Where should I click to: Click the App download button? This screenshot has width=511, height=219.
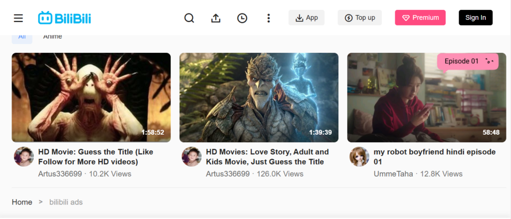pos(306,17)
